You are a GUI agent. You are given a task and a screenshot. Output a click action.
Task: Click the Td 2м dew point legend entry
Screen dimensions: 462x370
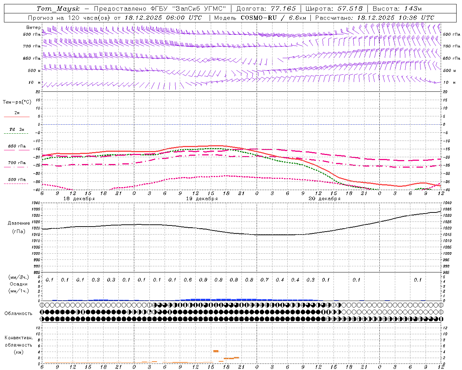[x=17, y=129]
